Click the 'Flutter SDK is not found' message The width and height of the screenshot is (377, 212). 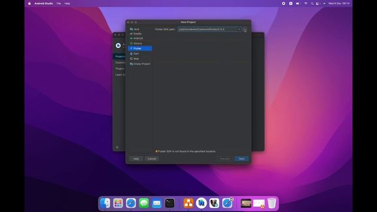pyautogui.click(x=187, y=151)
